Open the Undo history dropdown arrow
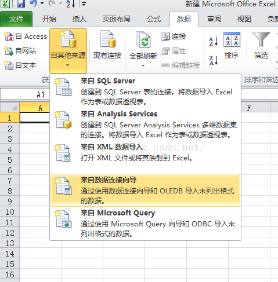The image size is (278, 282). (42, 3)
